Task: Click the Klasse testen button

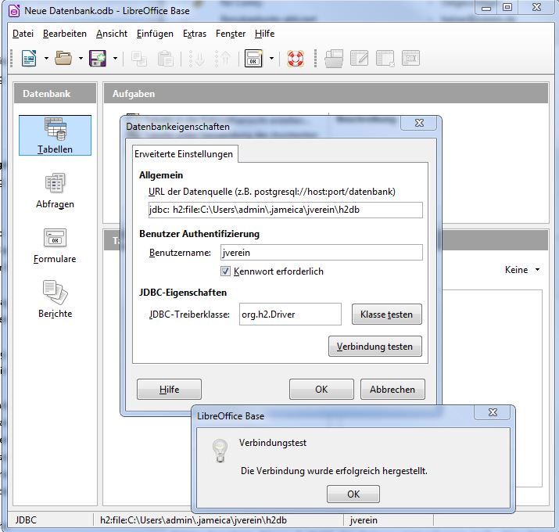Action: (387, 315)
